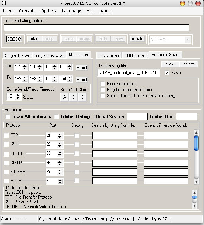
Task: Increase the FTP port stepper value
Action: 60,135
